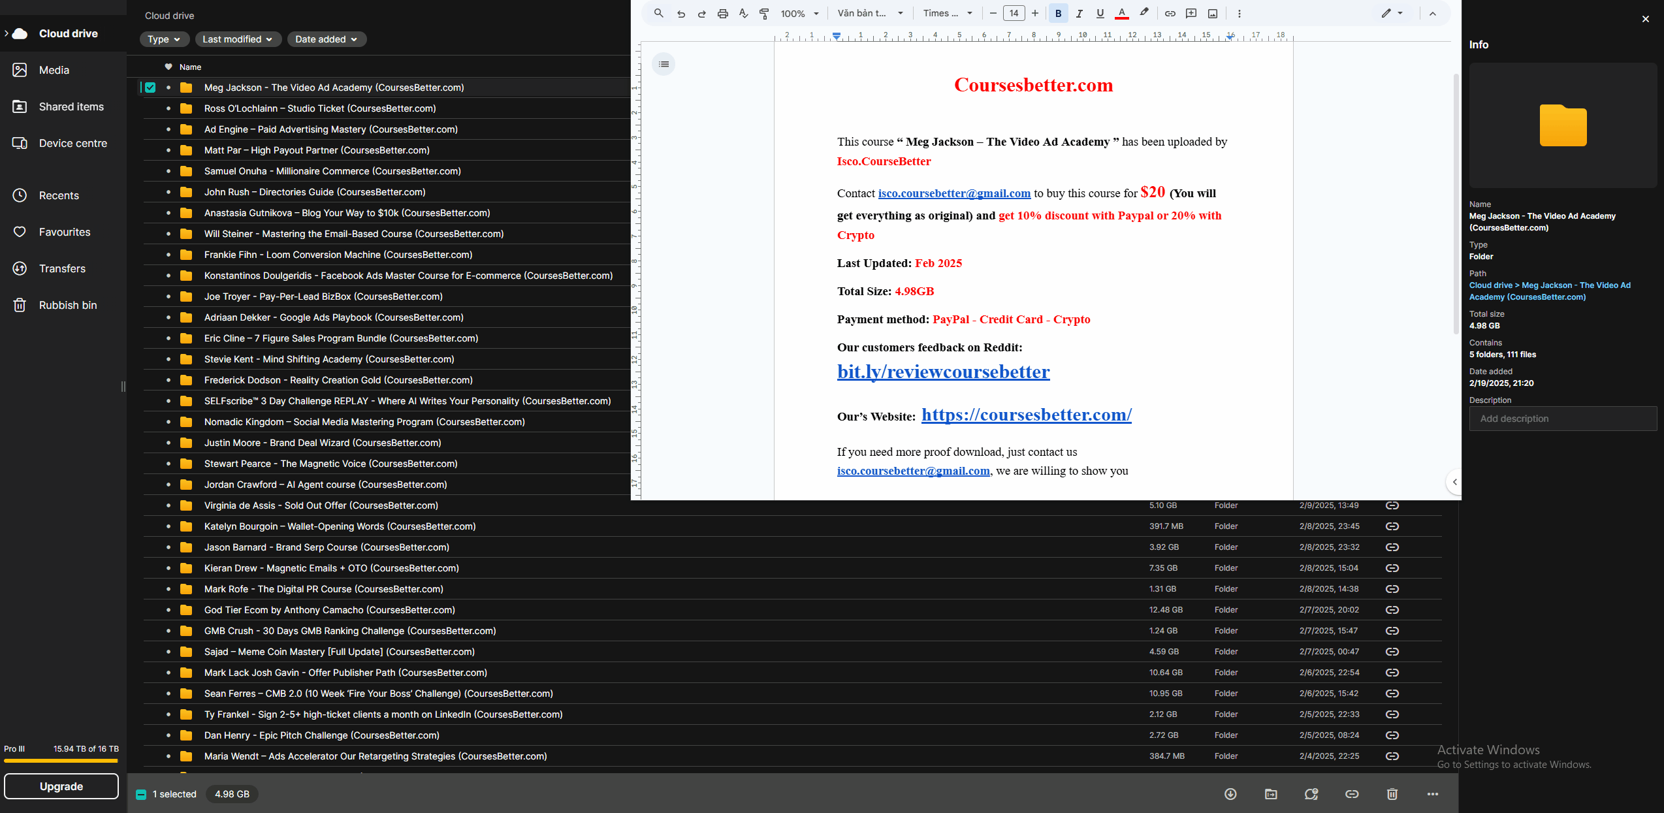Viewport: 1664px width, 813px height.
Task: Show document outline icon
Action: (664, 64)
